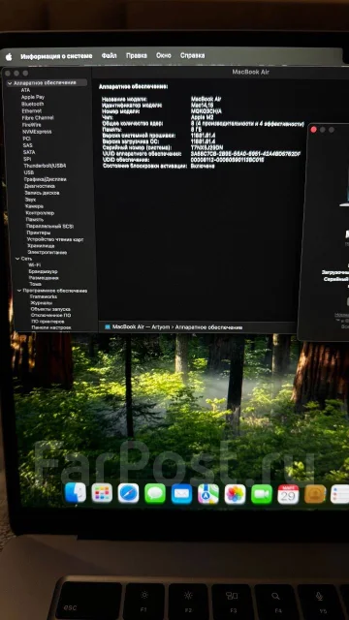Image resolution: width=349 pixels, height=620 pixels.
Task: Click Аппаратное обеспечение in the path bar
Action: click(208, 327)
